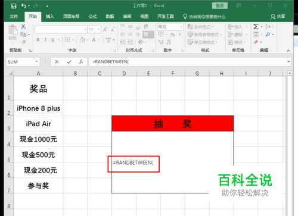Click the vertical scrollbar up arrow
Image resolution: width=298 pixels, height=216 pixels.
point(290,73)
